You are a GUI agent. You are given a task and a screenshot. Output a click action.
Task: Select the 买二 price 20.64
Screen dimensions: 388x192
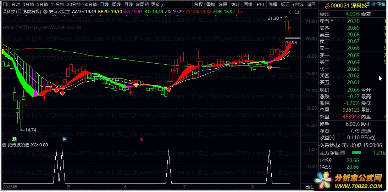click(x=353, y=62)
